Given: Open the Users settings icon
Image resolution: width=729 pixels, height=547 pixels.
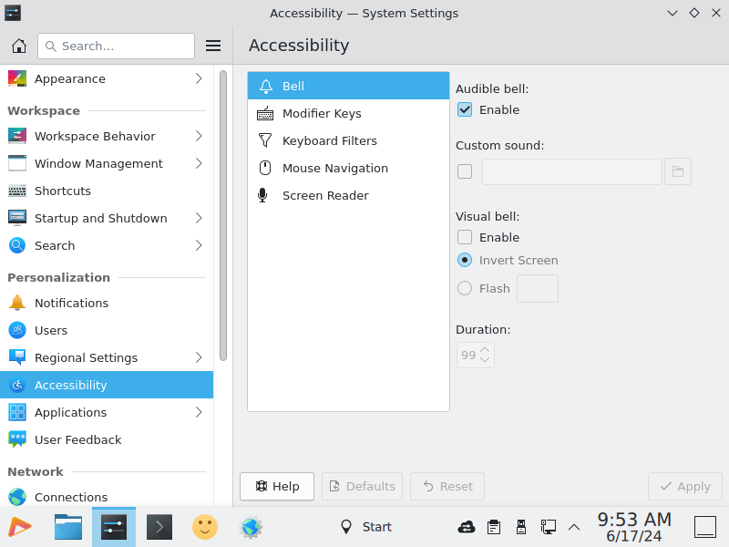Looking at the screenshot, I should [x=17, y=330].
